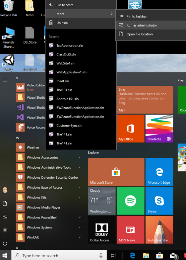The image size is (186, 260).
Task: Click the Play group heading
Action: [x=181, y=80]
